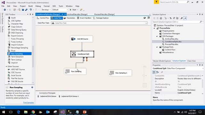This screenshot has height=115, width=205.
Task: Select ADO NET Source toolbox item
Action: pos(18,70)
